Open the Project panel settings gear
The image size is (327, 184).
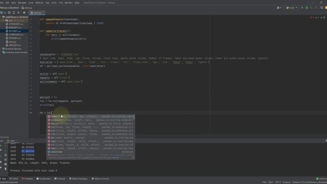[x=24, y=13]
